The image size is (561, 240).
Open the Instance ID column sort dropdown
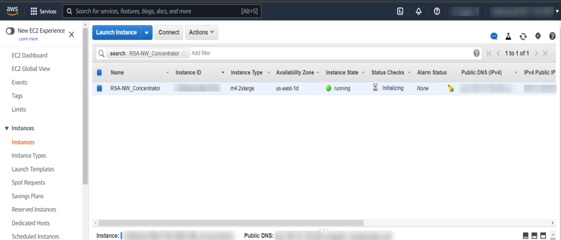click(x=223, y=73)
